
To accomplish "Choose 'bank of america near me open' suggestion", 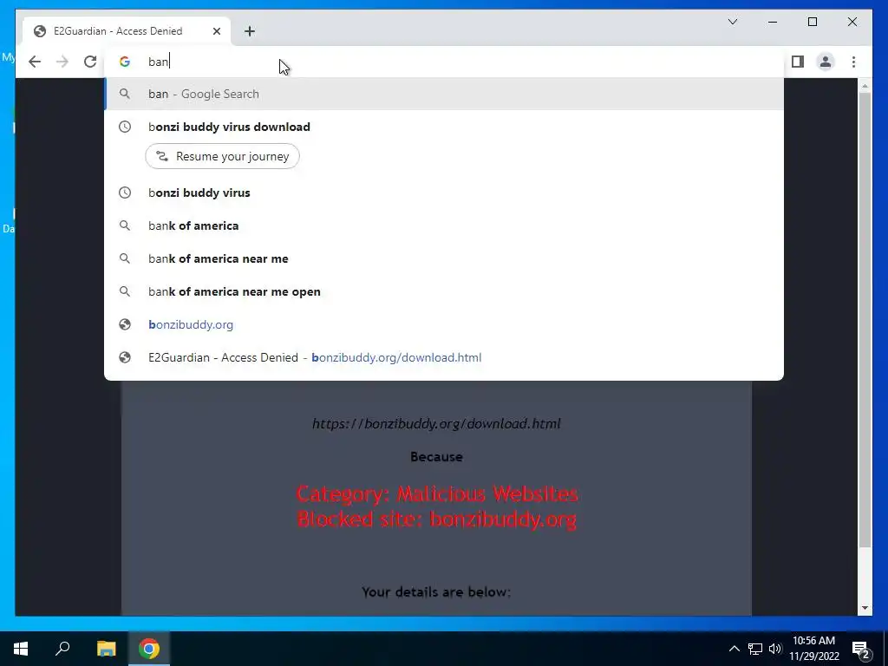I will [444, 291].
